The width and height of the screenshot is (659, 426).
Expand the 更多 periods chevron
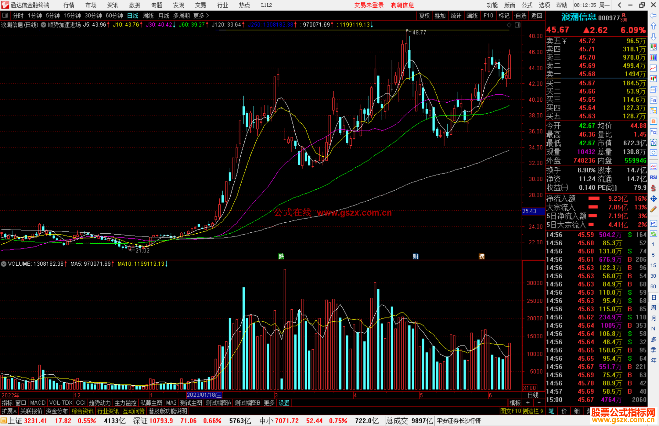[207, 16]
